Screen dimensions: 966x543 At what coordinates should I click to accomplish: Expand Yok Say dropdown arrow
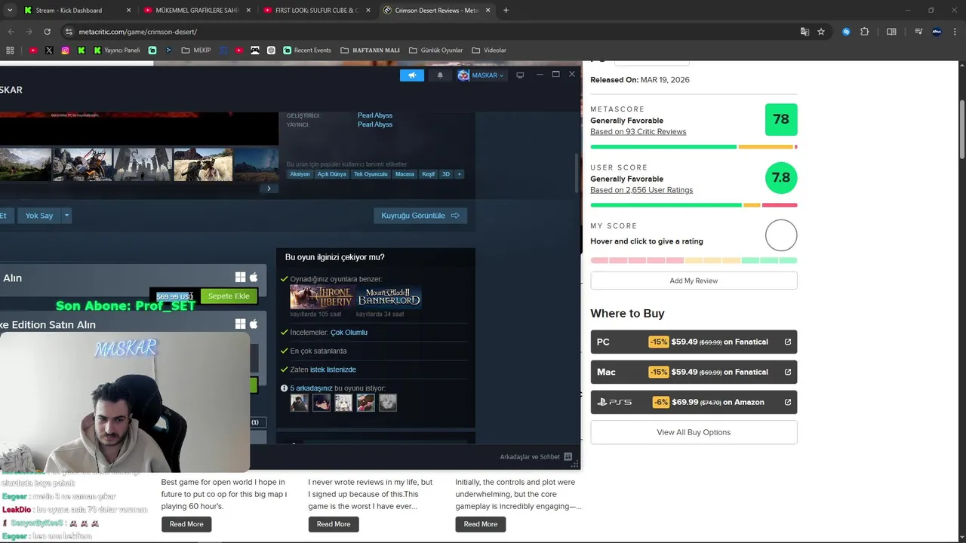(x=66, y=216)
